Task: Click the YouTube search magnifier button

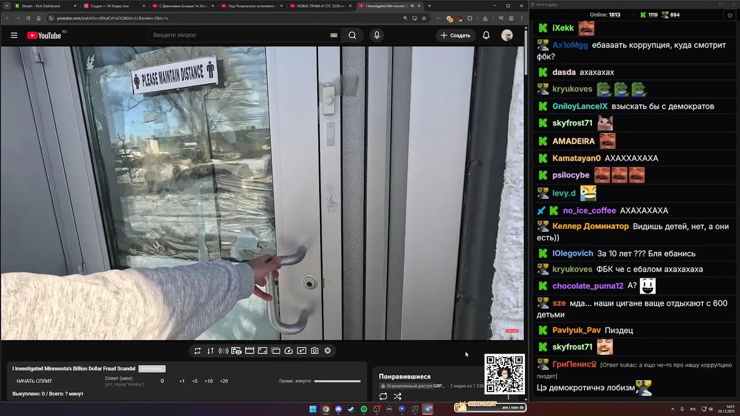Action: pos(352,35)
